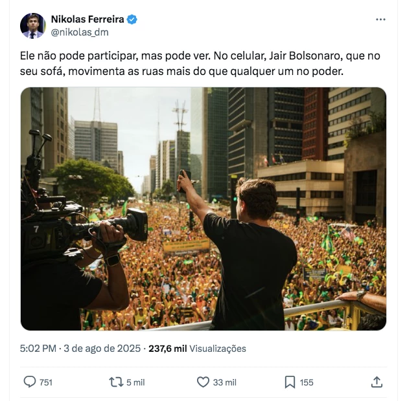The image size is (407, 401).
Task: Open the three-dot more options menu
Action: [x=380, y=19]
